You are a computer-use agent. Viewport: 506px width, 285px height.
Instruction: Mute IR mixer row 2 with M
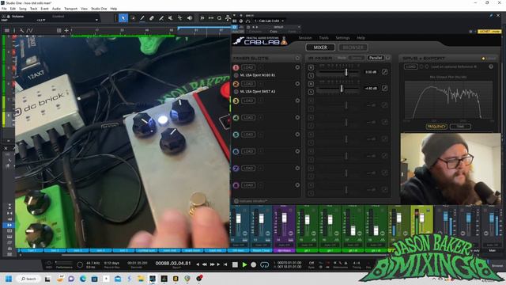[311, 84]
